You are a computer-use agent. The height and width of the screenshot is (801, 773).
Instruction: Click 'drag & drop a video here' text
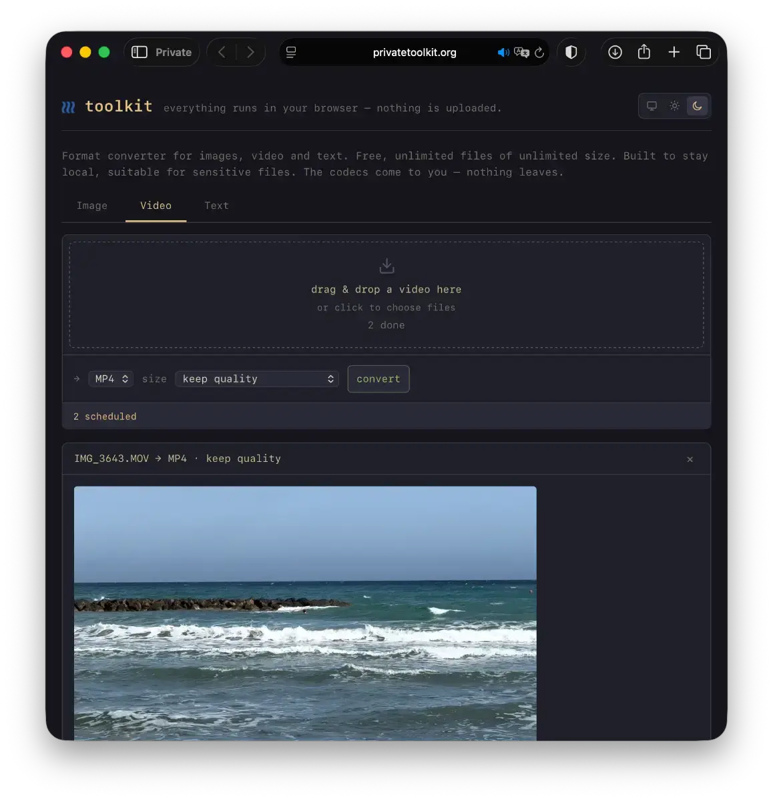click(386, 290)
